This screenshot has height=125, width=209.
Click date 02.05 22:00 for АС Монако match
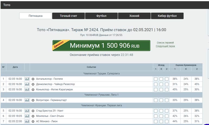(x=15, y=121)
